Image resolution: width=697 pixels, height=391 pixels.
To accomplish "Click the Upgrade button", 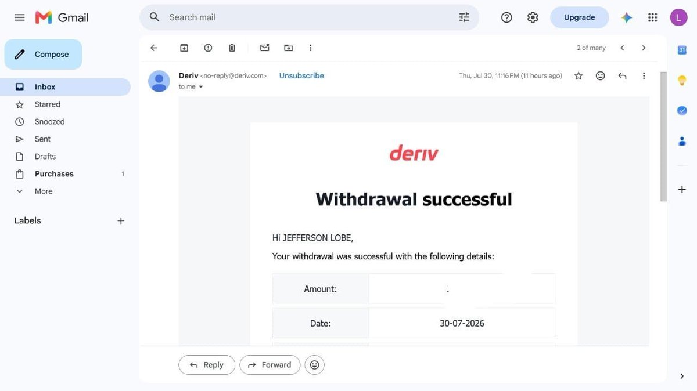I will coord(580,17).
